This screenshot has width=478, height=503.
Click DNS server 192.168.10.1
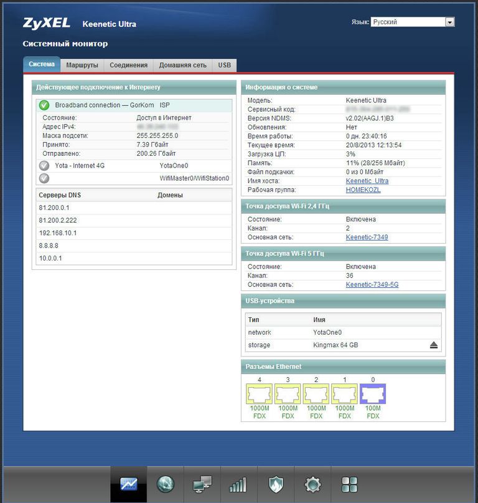[x=58, y=233]
